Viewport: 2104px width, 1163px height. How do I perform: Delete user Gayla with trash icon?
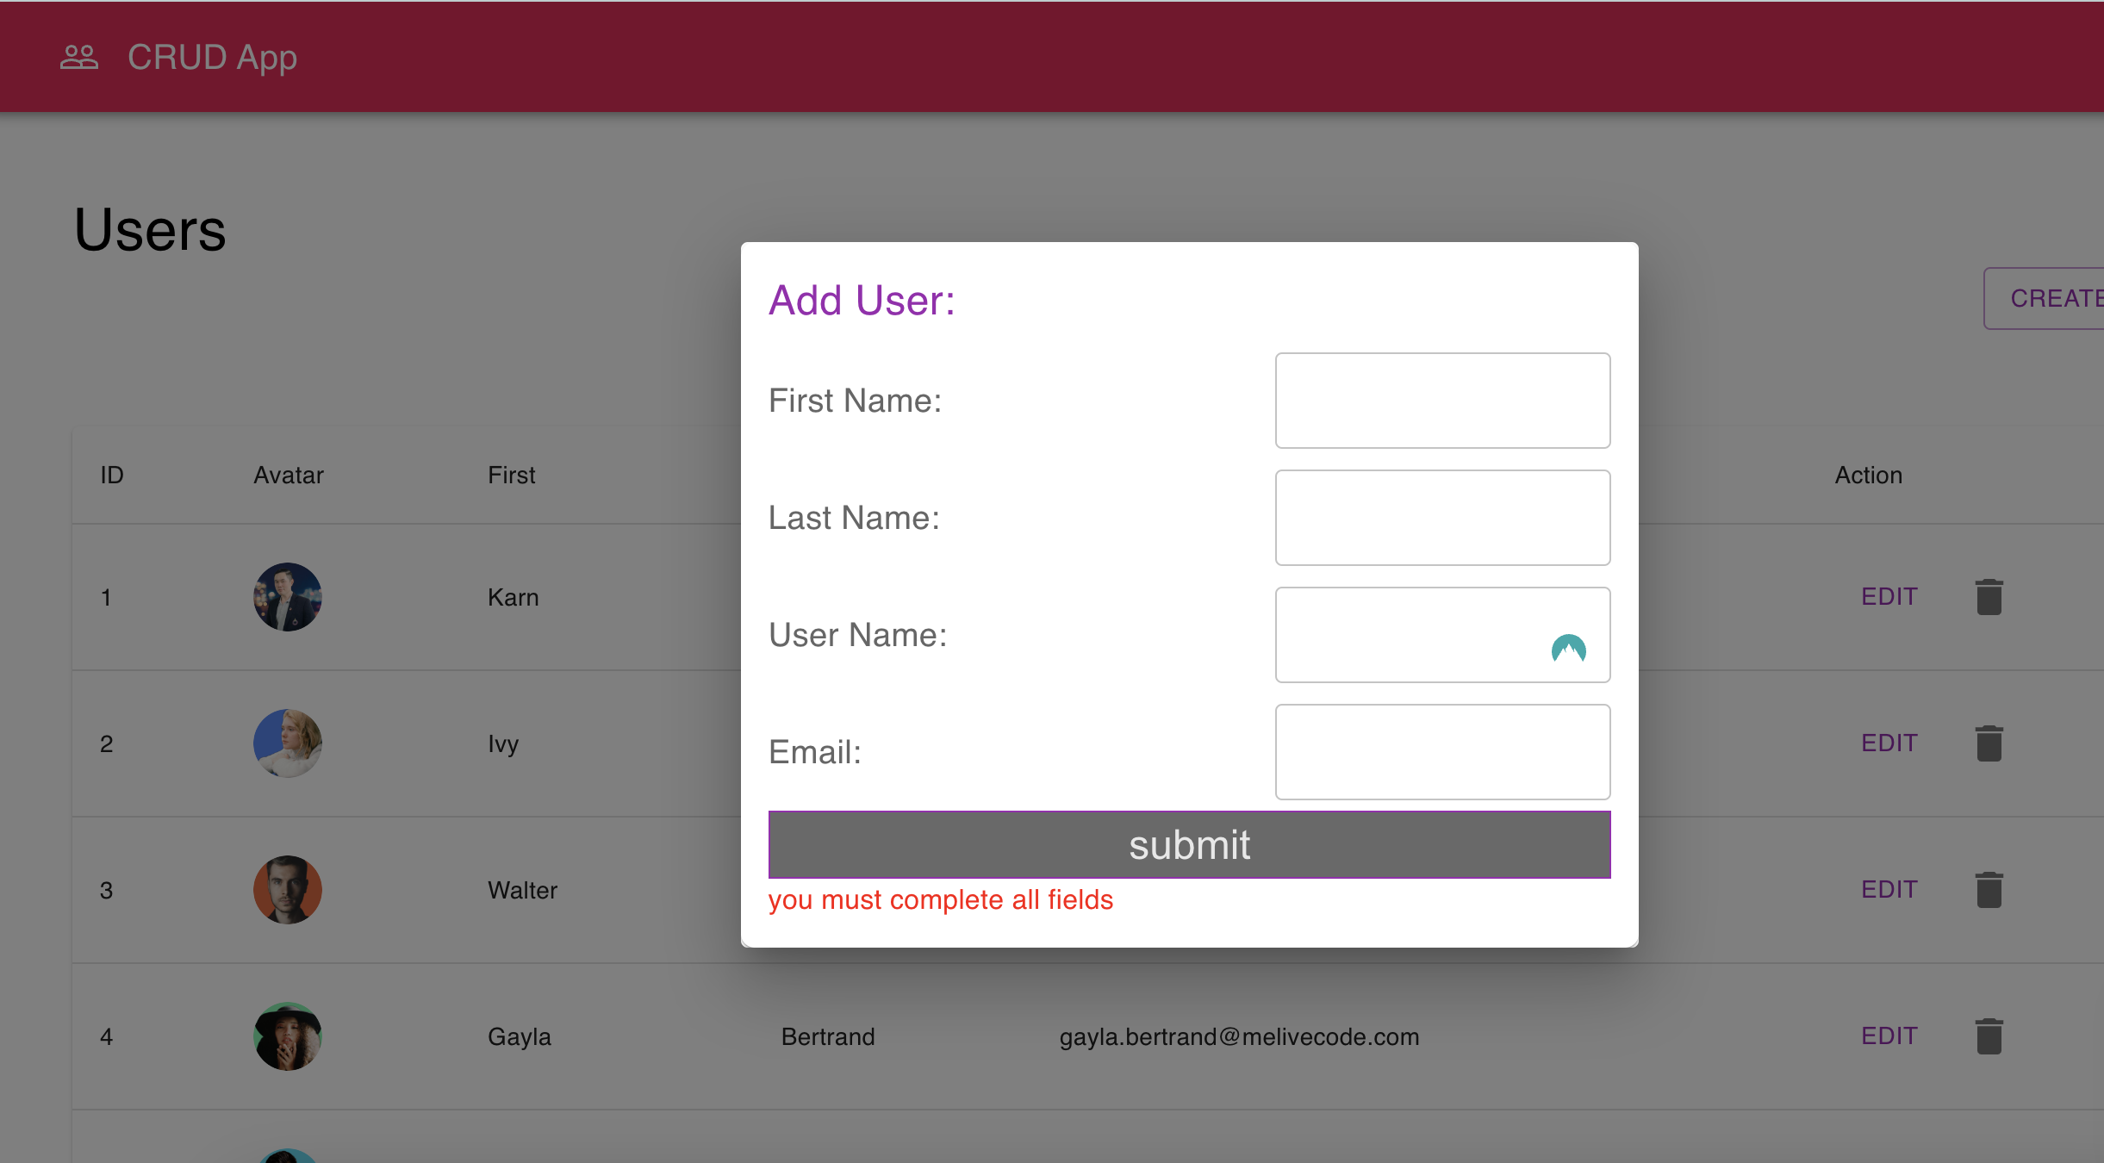pos(1989,1036)
